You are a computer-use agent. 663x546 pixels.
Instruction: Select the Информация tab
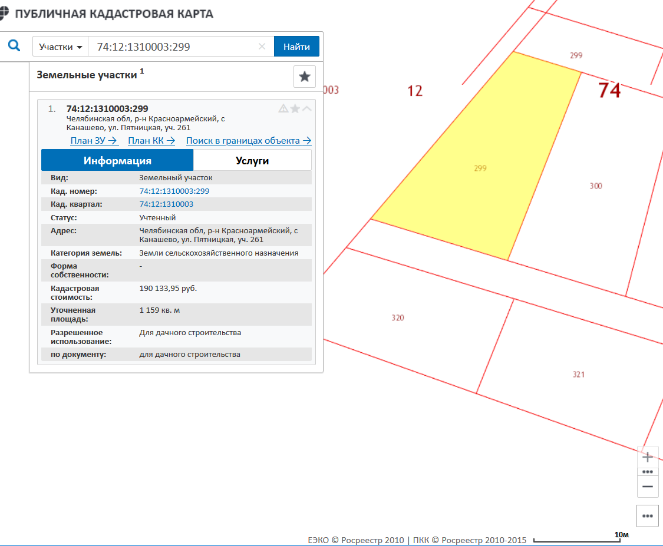point(117,160)
